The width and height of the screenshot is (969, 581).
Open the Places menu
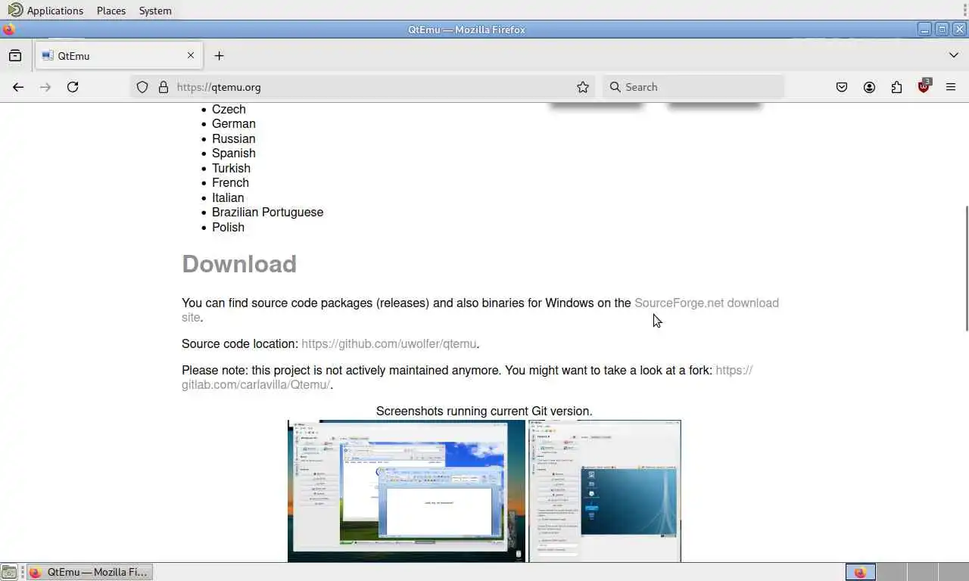coord(111,11)
